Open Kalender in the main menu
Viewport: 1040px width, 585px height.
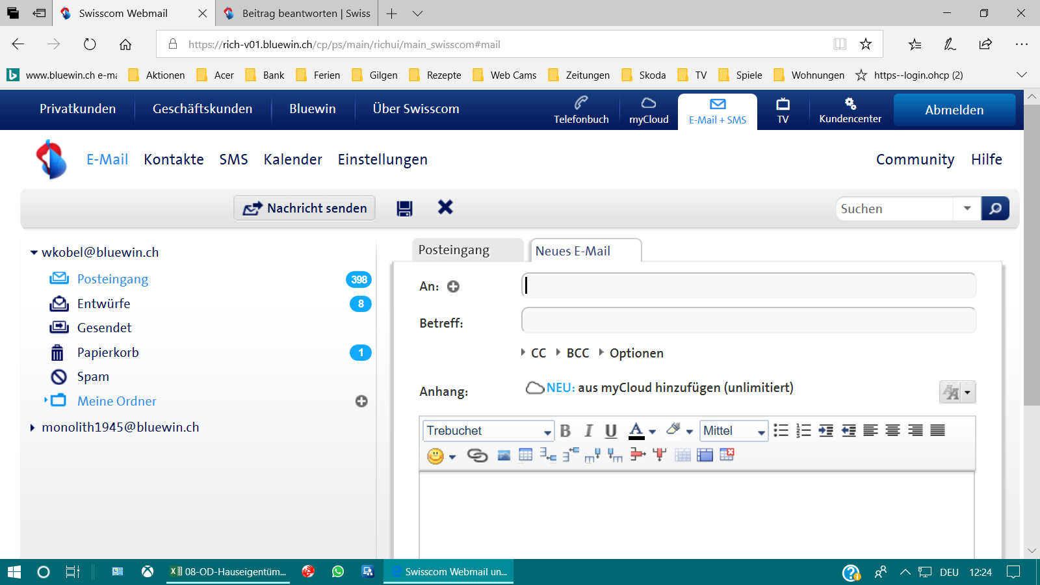tap(292, 160)
